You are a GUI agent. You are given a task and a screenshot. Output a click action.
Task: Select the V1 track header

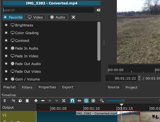point(18,117)
